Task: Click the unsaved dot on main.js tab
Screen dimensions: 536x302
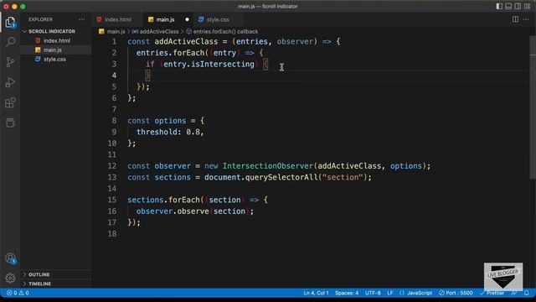Action: (x=187, y=19)
